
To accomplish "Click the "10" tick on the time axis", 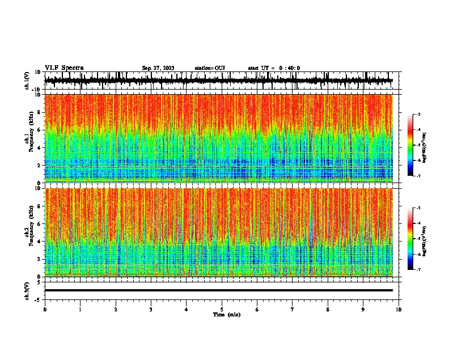I will (399, 310).
